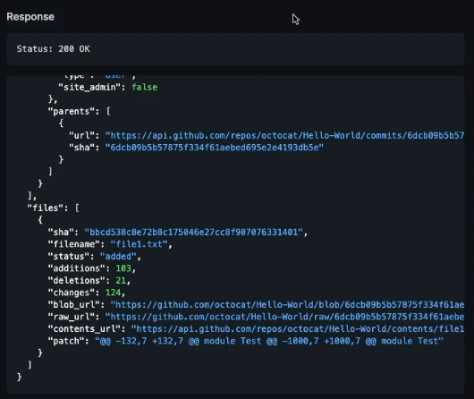
Task: Select the changes value 124
Action: [113, 293]
